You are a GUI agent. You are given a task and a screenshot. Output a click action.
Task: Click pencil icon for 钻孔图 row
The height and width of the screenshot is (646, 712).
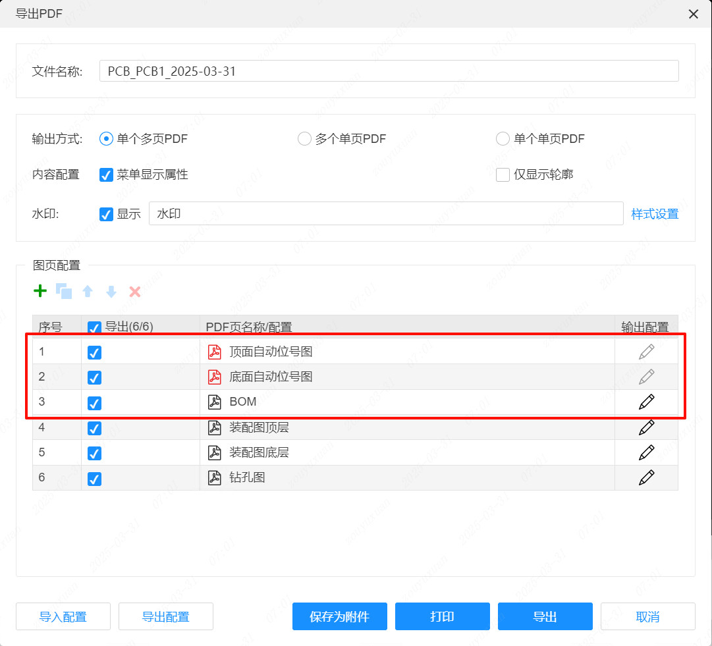pos(646,477)
